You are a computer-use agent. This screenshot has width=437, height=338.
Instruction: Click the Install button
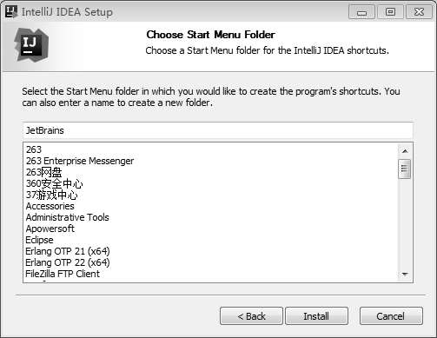click(316, 316)
